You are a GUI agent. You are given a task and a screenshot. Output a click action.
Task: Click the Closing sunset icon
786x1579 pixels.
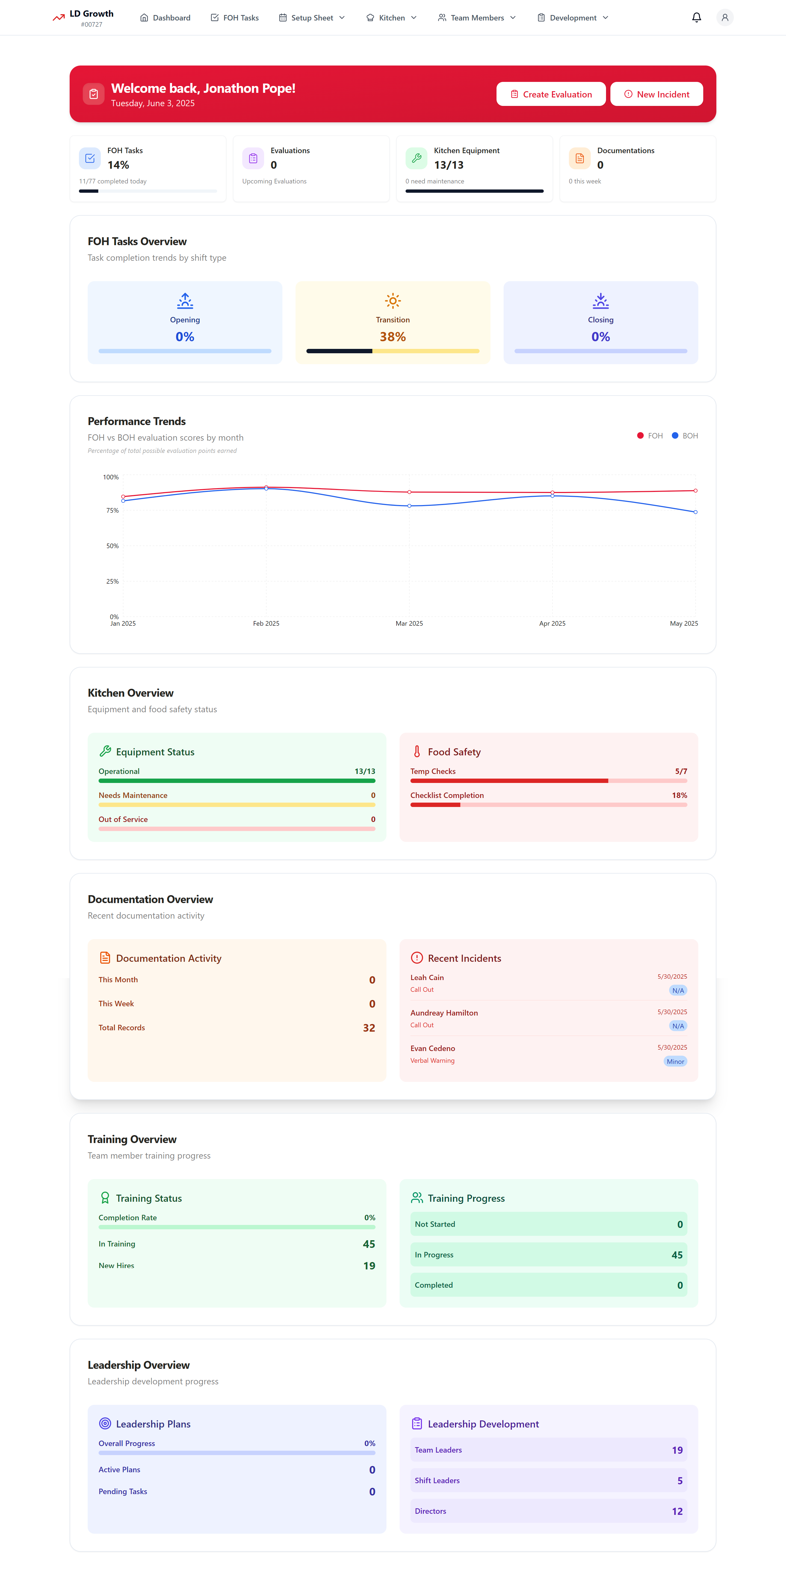pyautogui.click(x=601, y=300)
